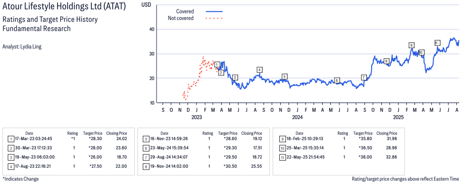Image resolution: width=464 pixels, height=182 pixels.
Task: Click chart marker 2 on price line
Action: click(x=221, y=72)
